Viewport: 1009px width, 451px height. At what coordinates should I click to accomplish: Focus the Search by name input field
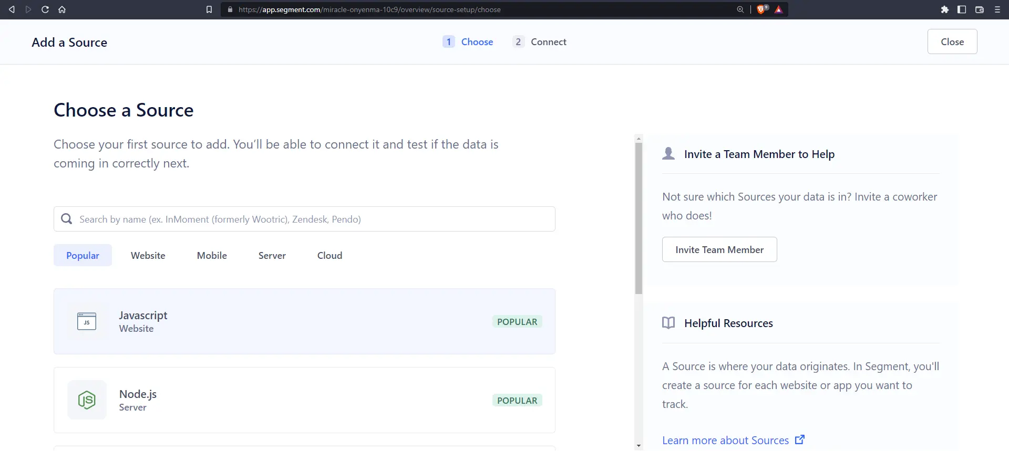tap(304, 219)
